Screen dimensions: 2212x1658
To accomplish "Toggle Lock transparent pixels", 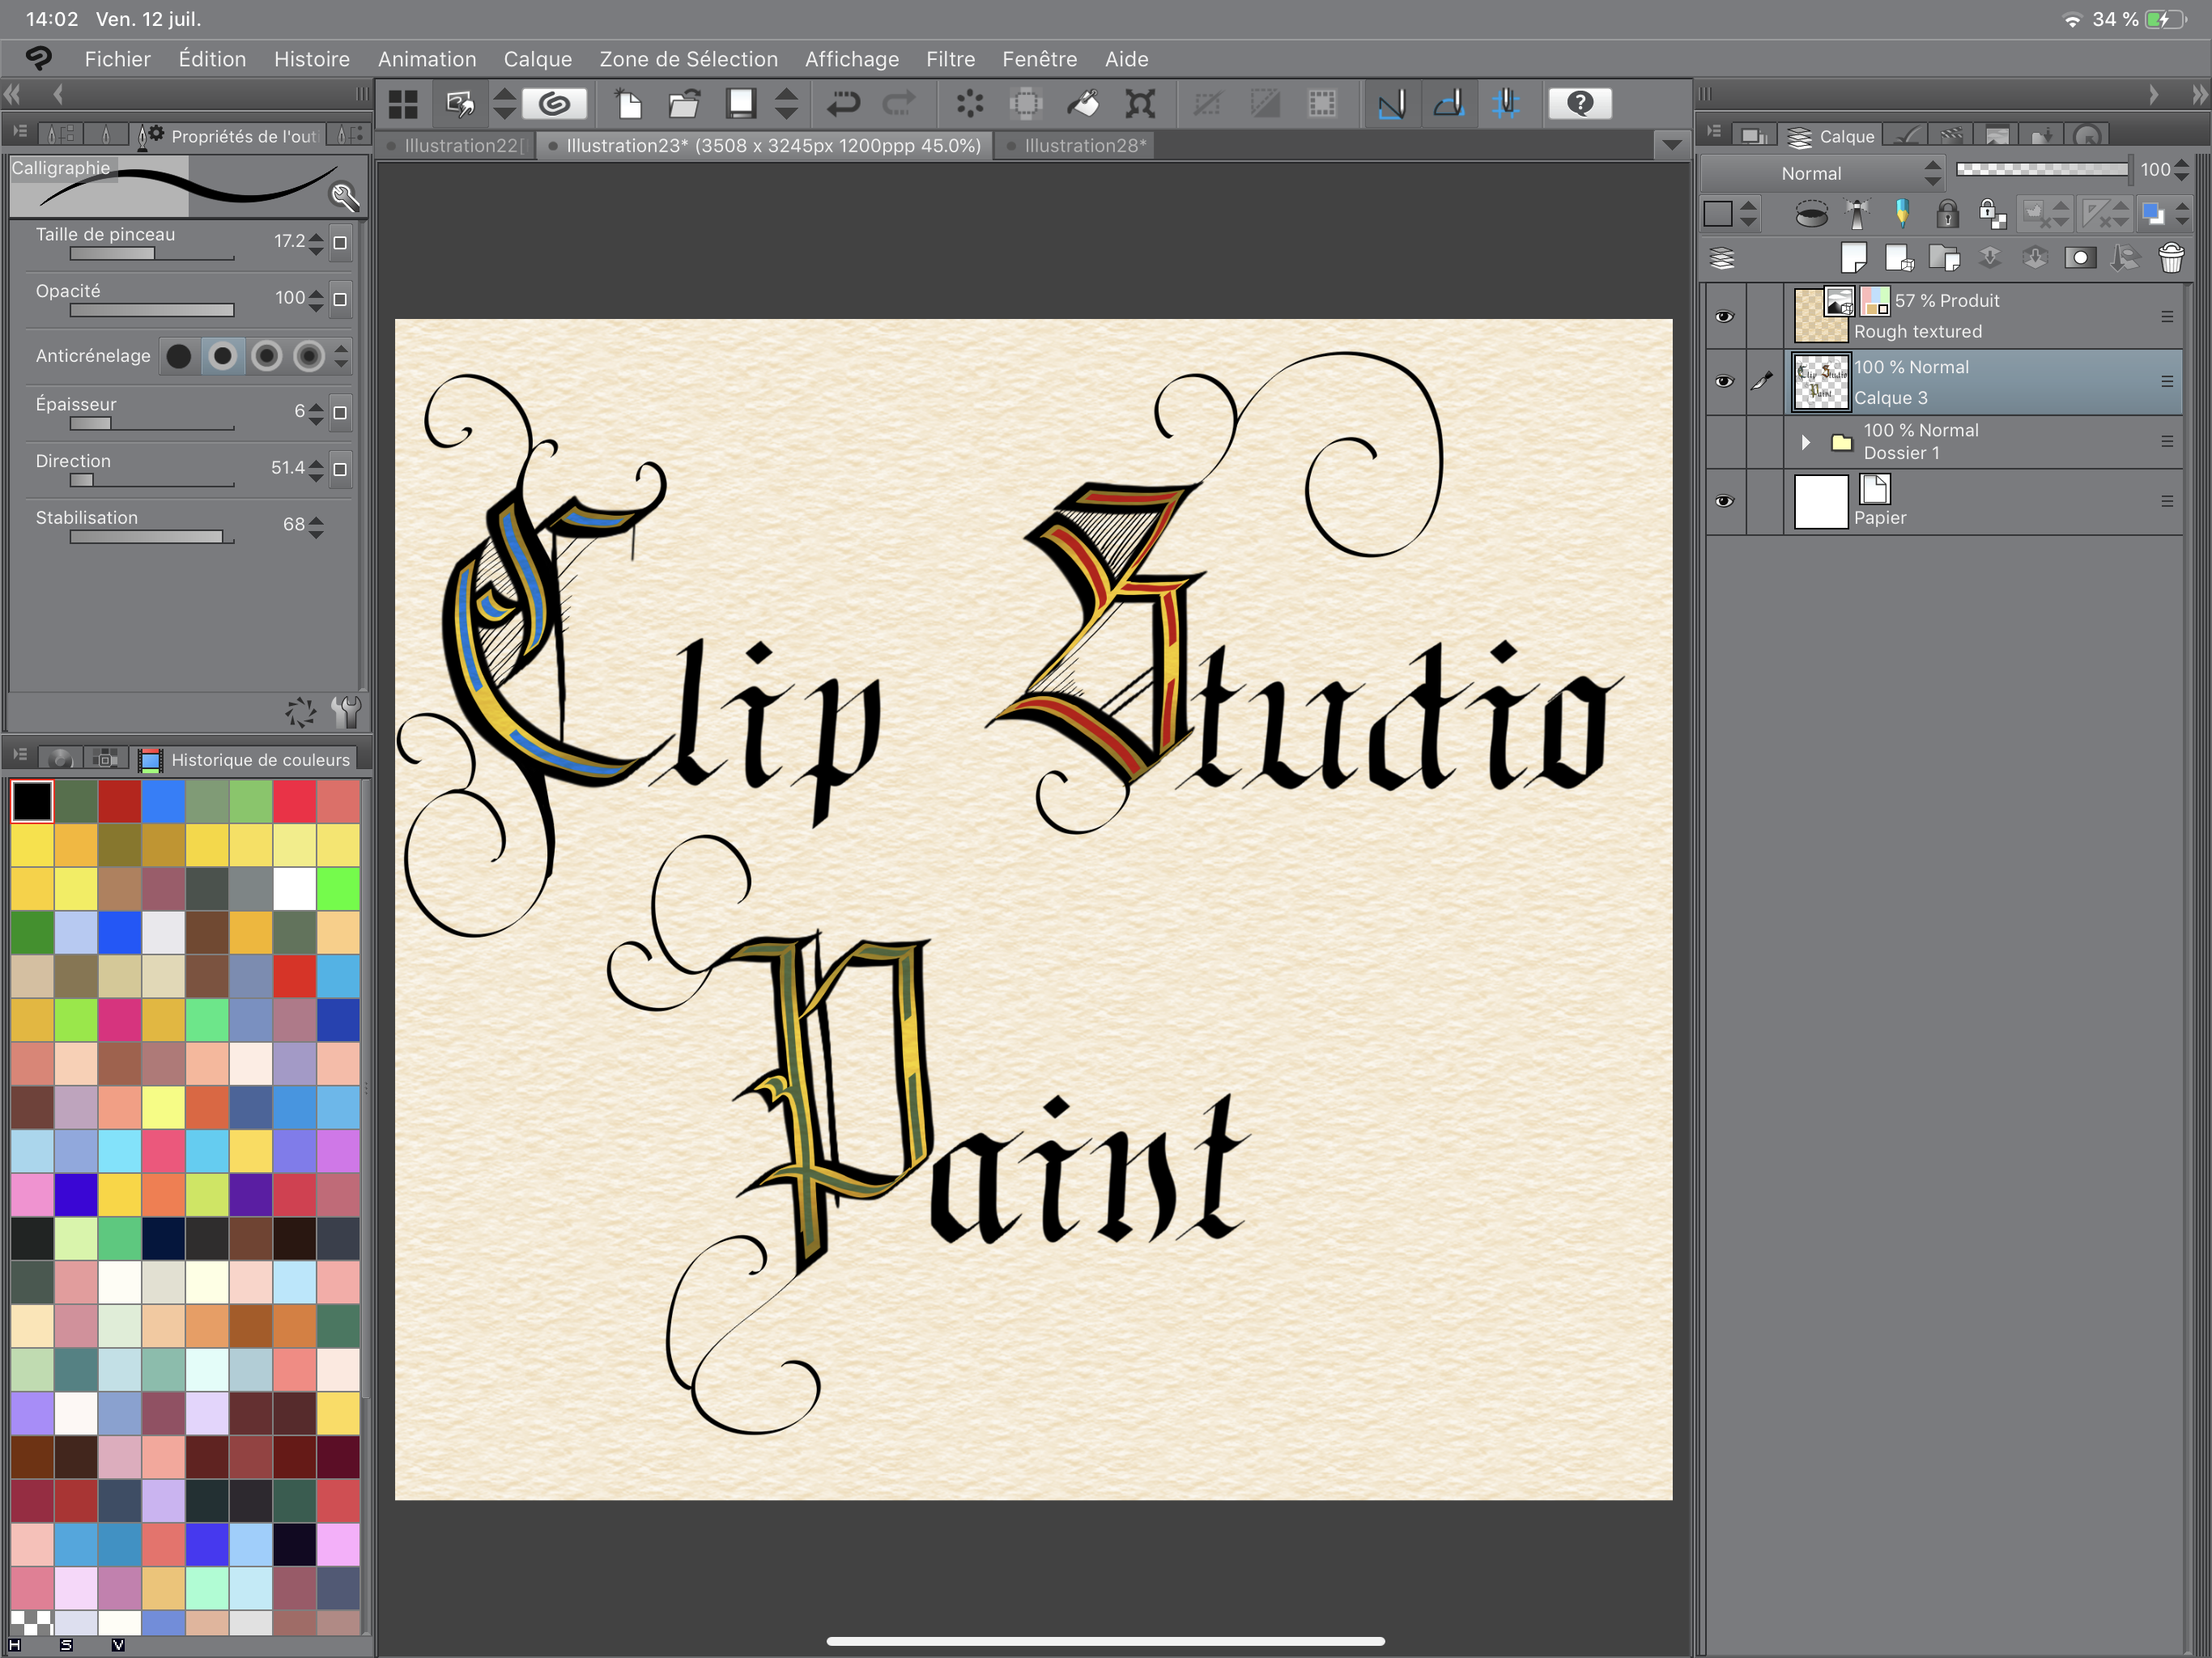I will [1992, 214].
